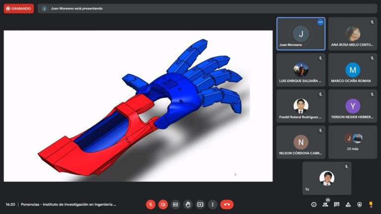Viewport: 381px width, 214px height.
Task: Select ANA ROSA MELO participant tile
Action: point(353,34)
